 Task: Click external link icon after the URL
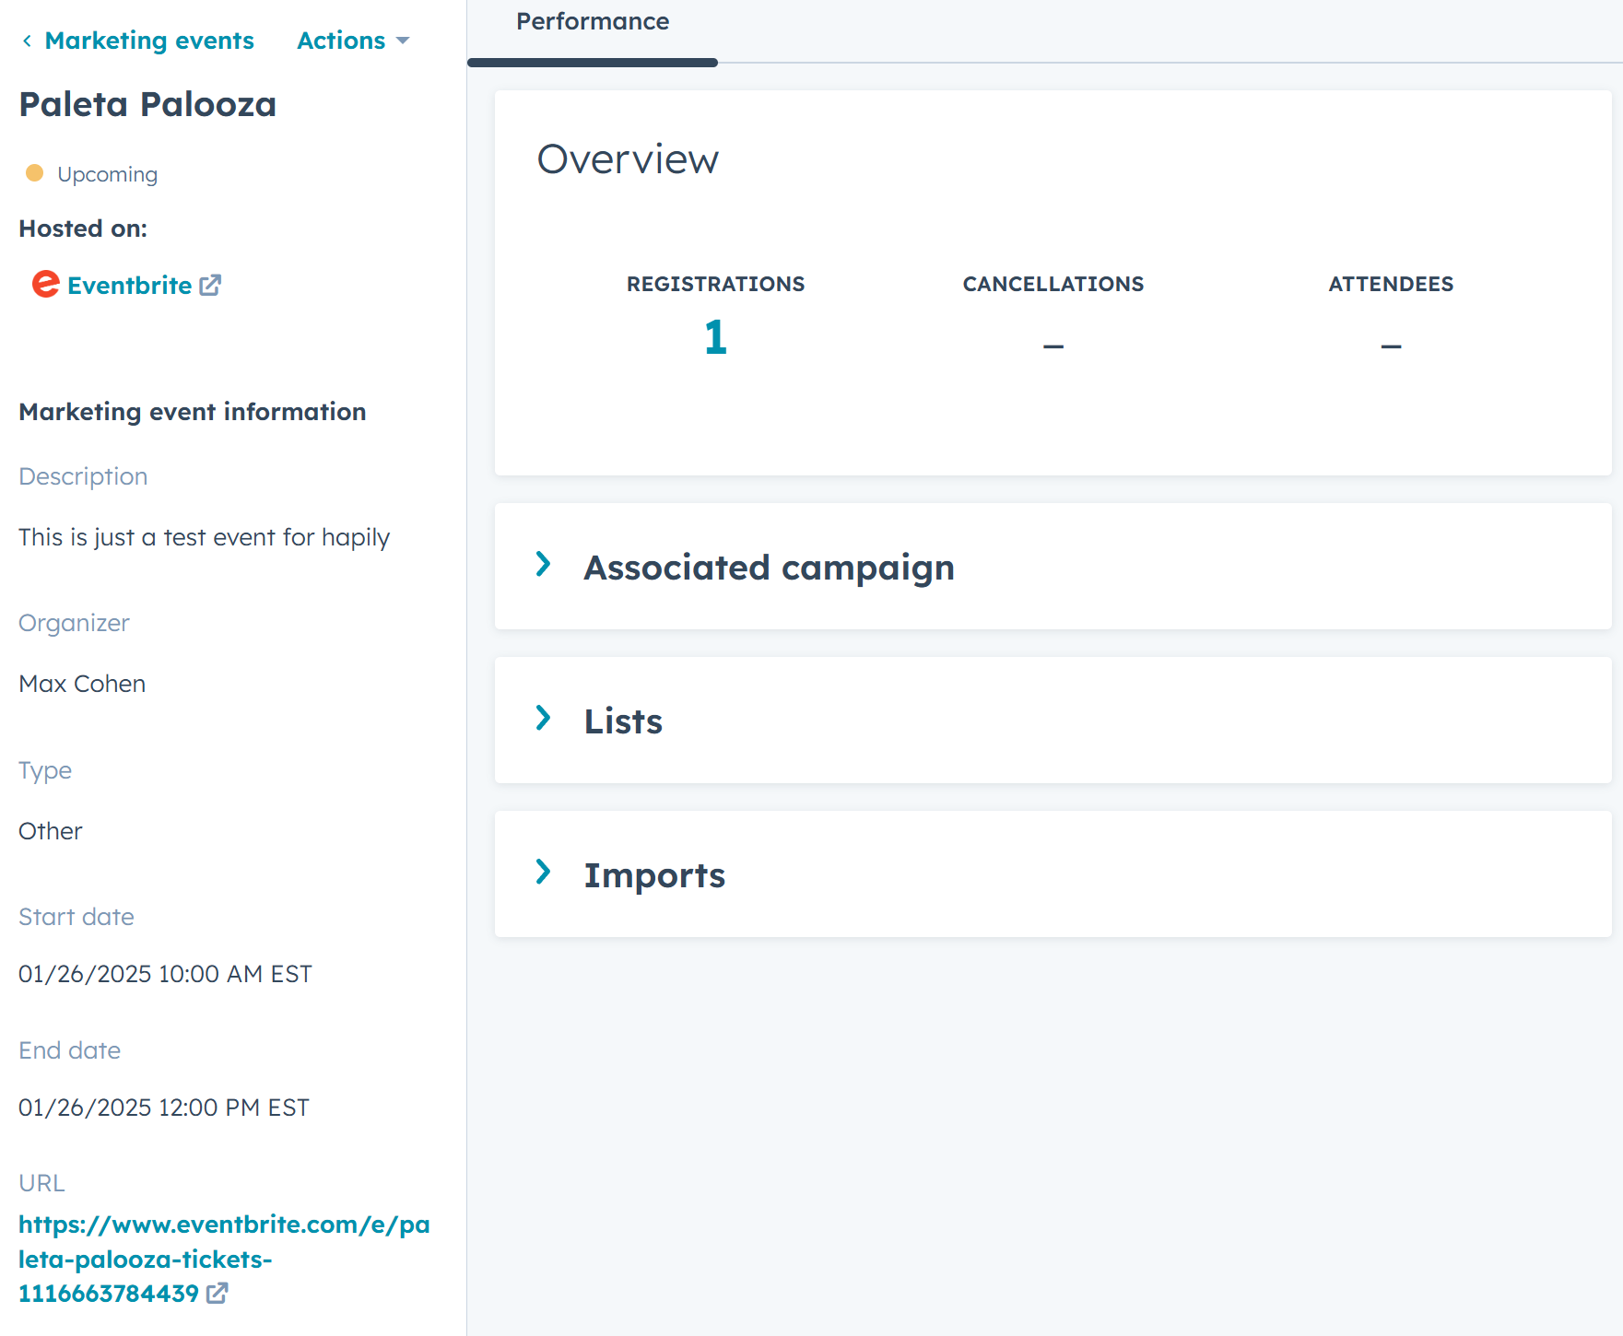[x=218, y=1294]
